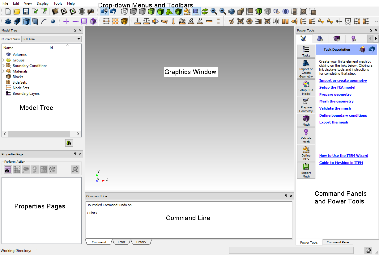The width and height of the screenshot is (379, 255).
Task: Toggle the wireframe display mode cube
Action: pyautogui.click(x=124, y=12)
